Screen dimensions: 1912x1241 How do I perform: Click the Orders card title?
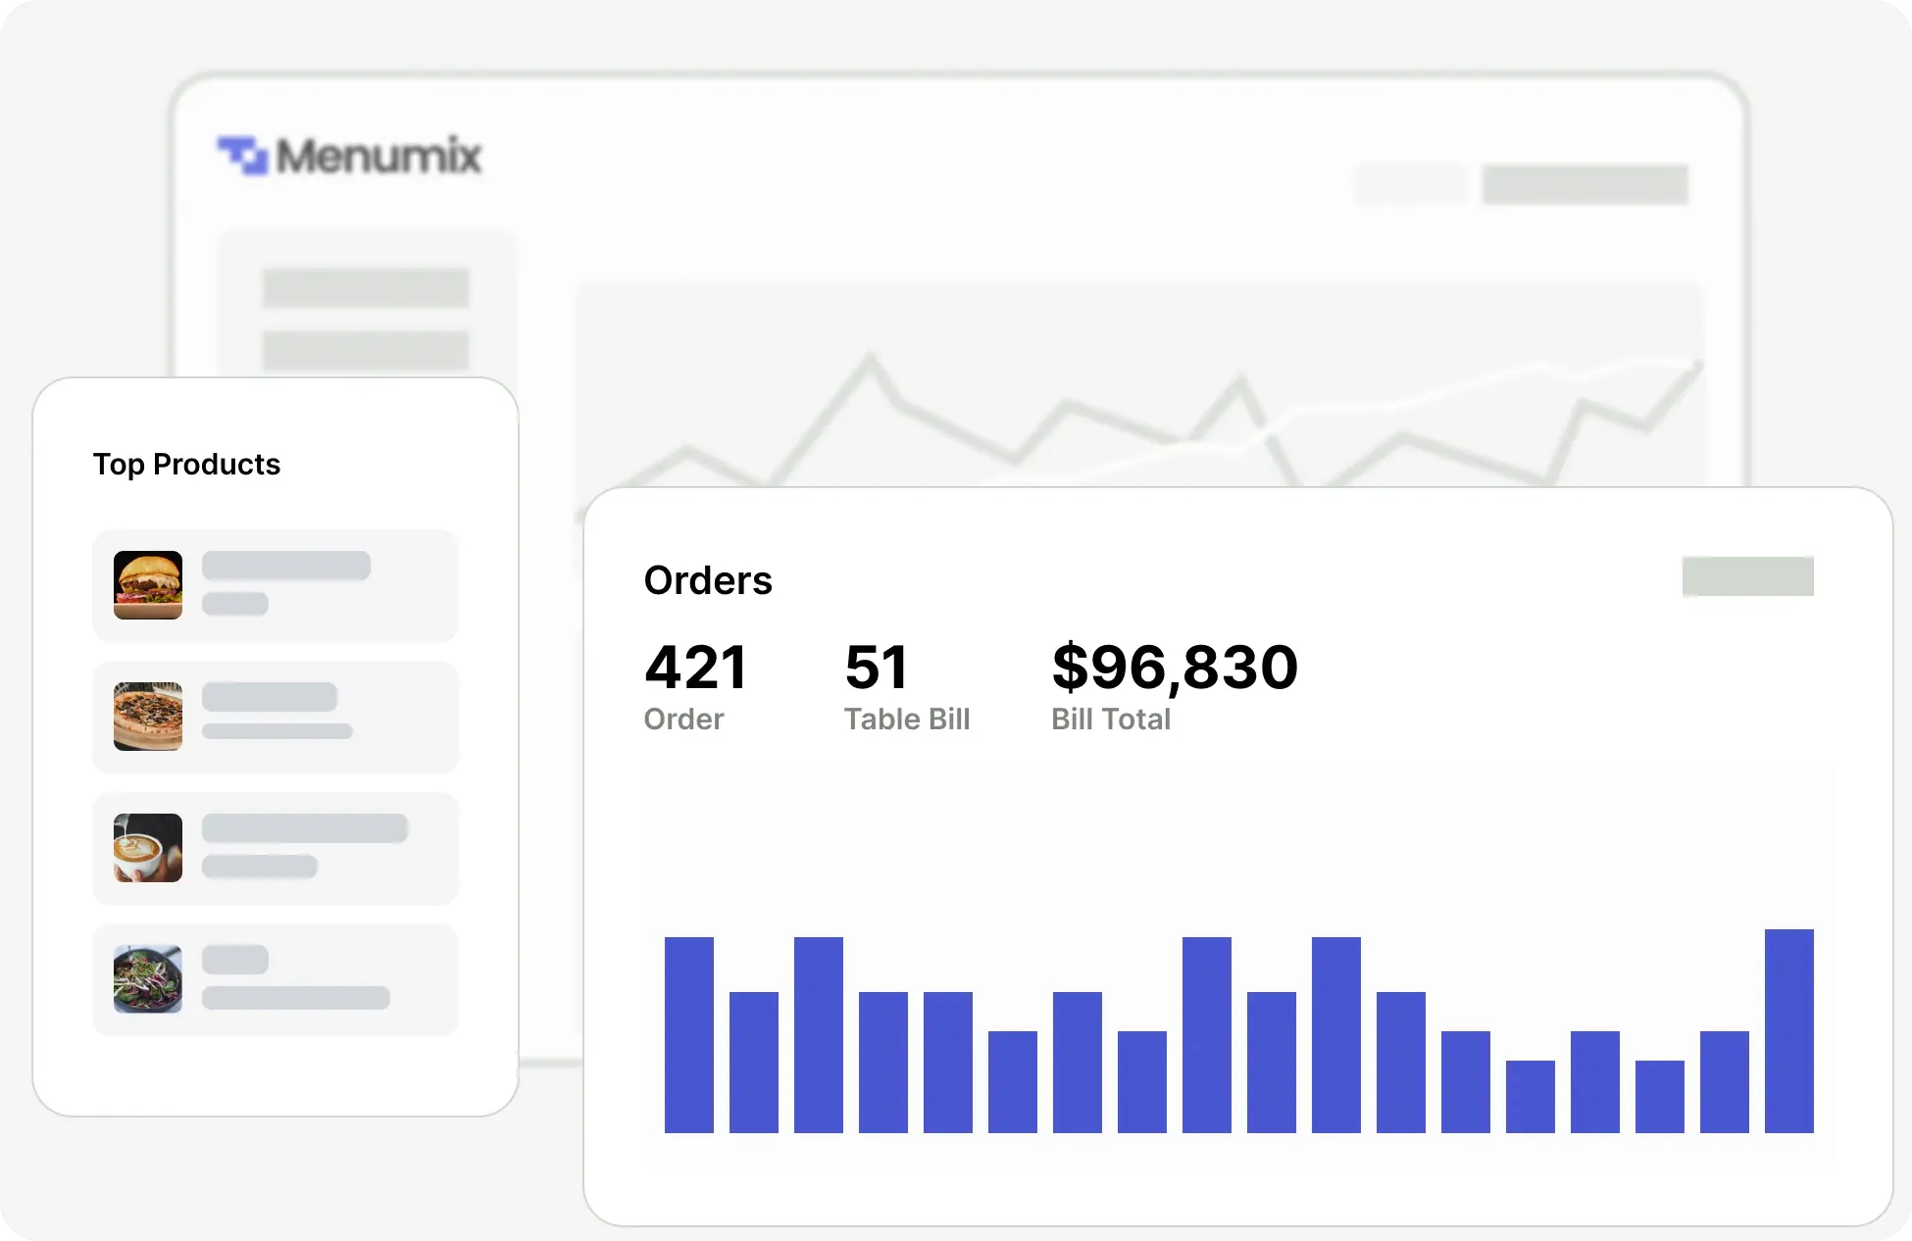coord(708,580)
